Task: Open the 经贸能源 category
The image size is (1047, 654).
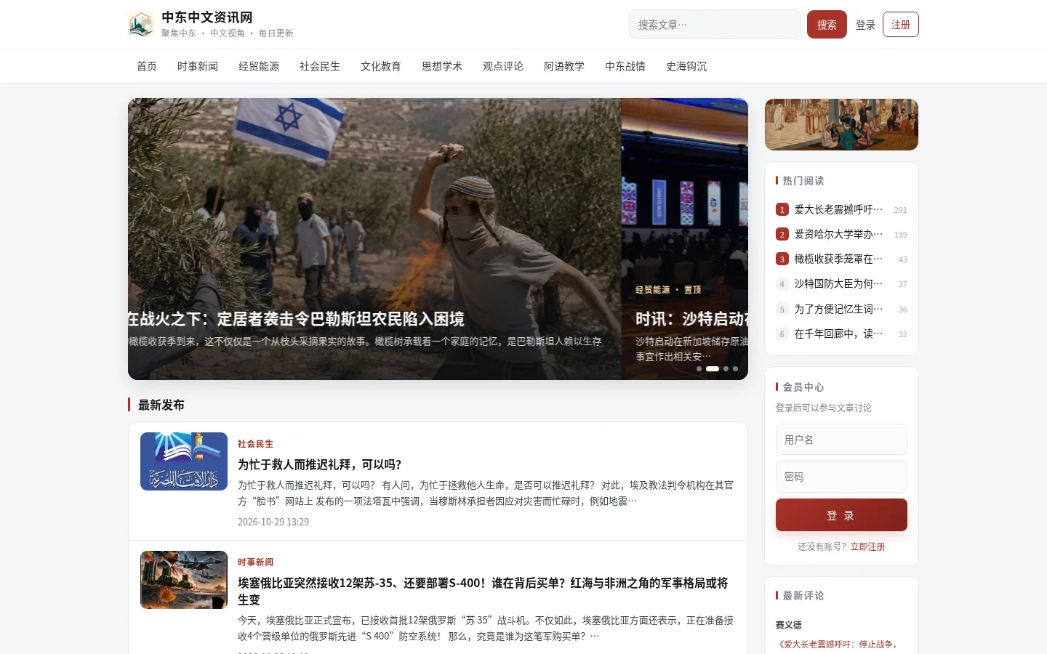Action: point(259,66)
